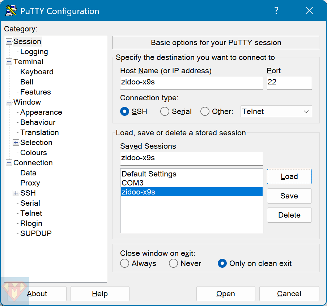Click the Delete button
Viewport: 327px width, 306px height.
click(289, 215)
